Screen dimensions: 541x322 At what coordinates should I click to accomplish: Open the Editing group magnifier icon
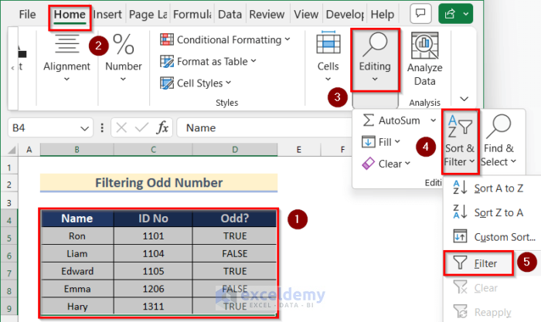[375, 44]
